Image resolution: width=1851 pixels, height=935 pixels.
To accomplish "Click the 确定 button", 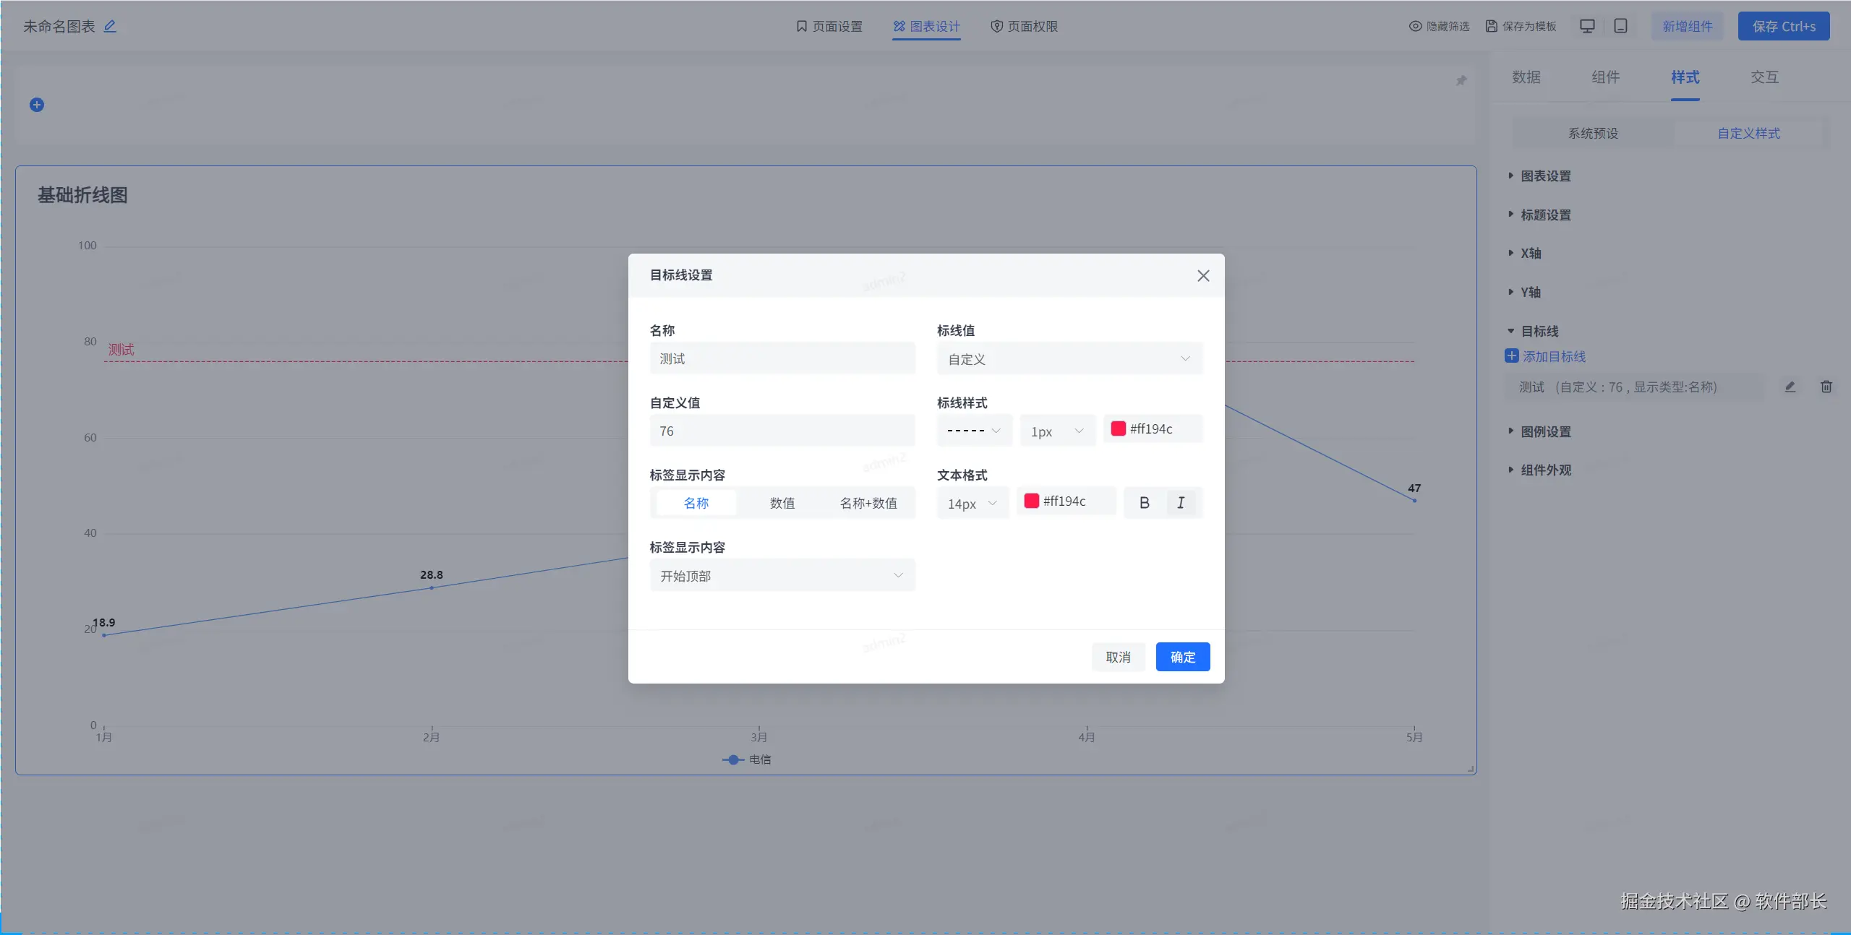I will [1182, 657].
